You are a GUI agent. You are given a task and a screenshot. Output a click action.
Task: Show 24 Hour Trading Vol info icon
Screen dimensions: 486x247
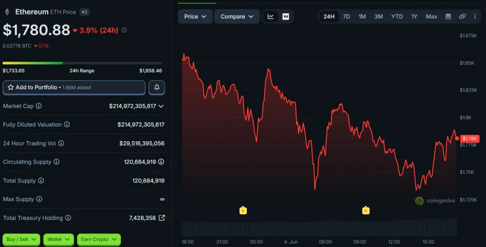[x=61, y=143]
